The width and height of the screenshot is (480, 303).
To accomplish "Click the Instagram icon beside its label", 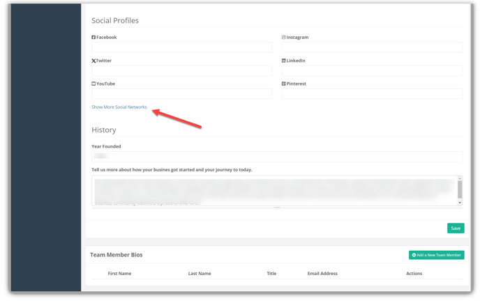I will click(x=283, y=38).
